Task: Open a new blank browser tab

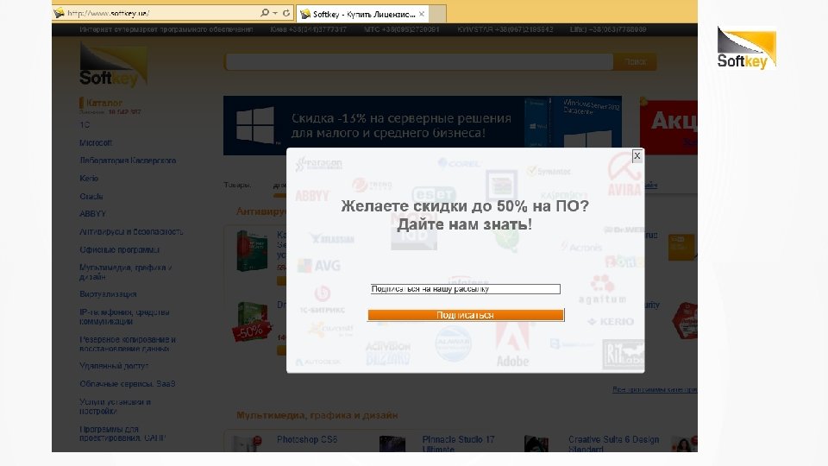Action: [x=438, y=15]
